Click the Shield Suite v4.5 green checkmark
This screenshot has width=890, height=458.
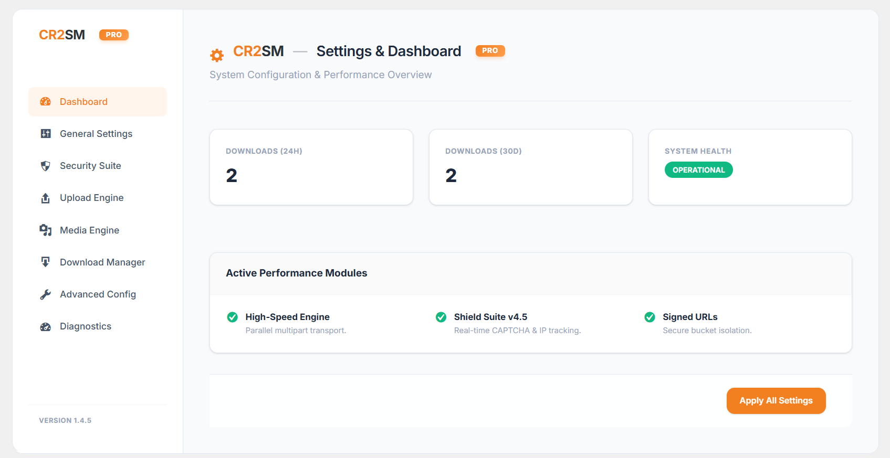click(x=441, y=317)
